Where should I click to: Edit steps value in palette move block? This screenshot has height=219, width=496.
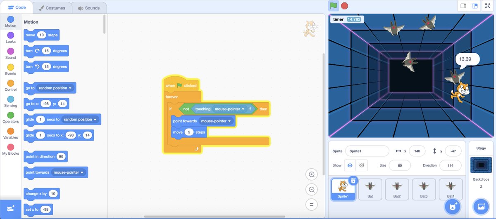point(41,35)
